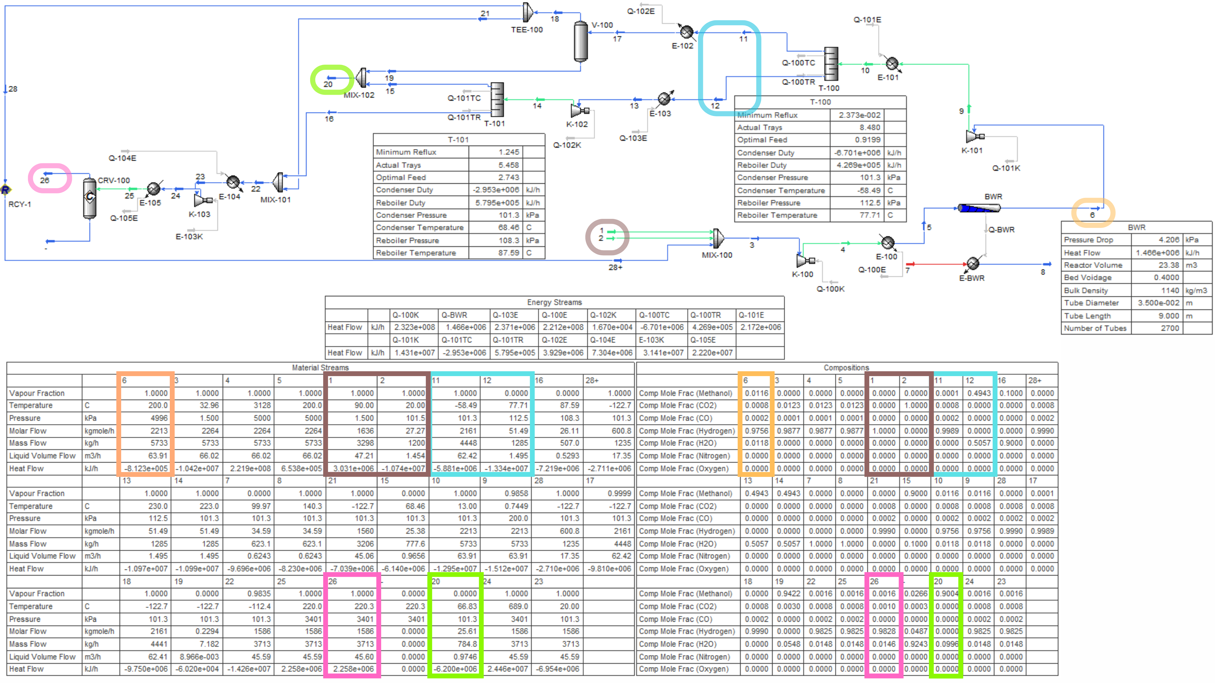Click the Q-101TR energy stream label
Viewport: 1215px width, 683px height.
point(464,117)
